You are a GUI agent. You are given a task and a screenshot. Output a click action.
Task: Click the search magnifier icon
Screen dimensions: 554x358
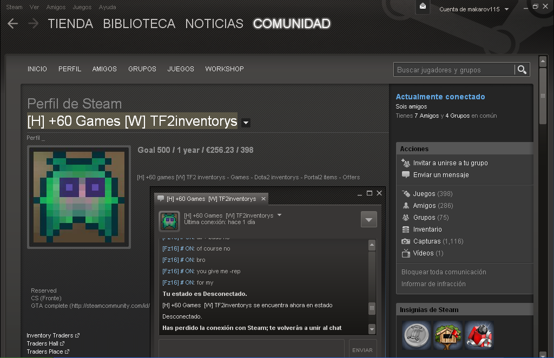[x=522, y=70]
